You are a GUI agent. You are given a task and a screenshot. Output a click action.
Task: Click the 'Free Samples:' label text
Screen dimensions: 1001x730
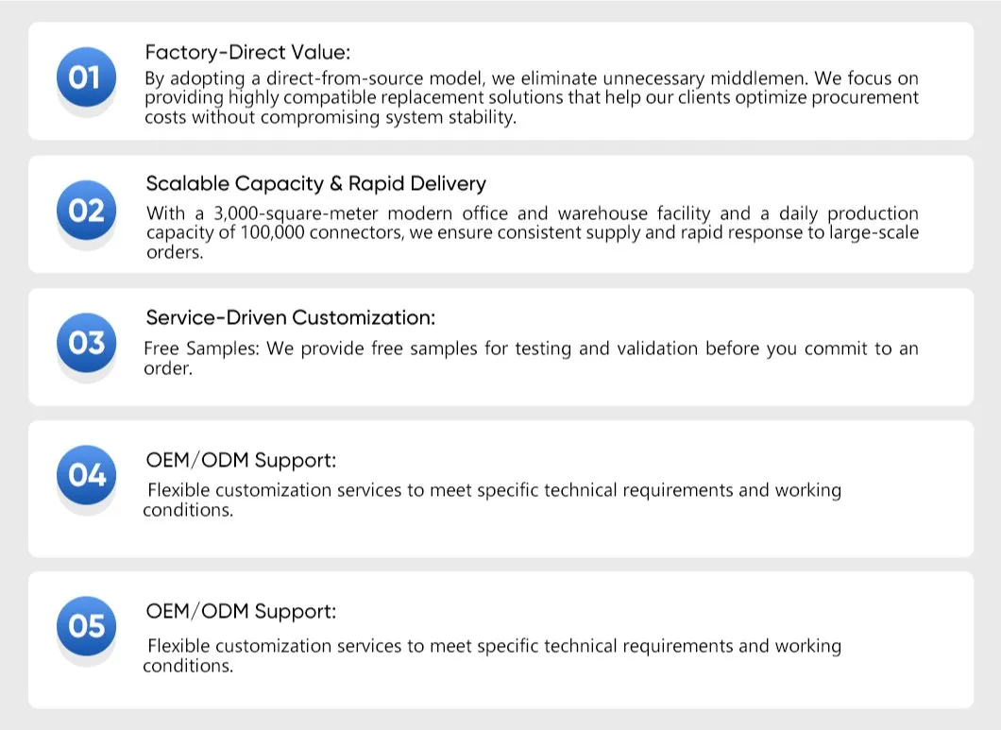pos(202,348)
